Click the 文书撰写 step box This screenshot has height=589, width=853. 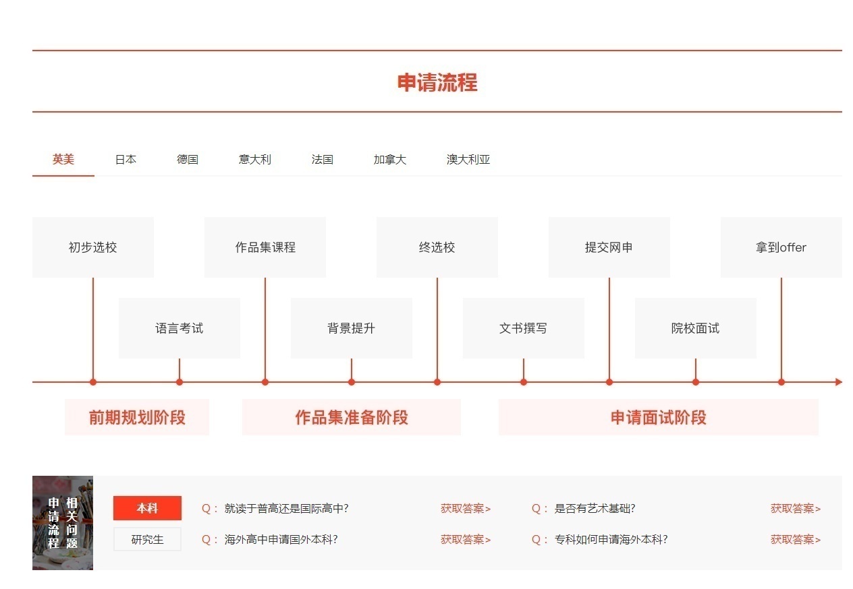tap(524, 328)
